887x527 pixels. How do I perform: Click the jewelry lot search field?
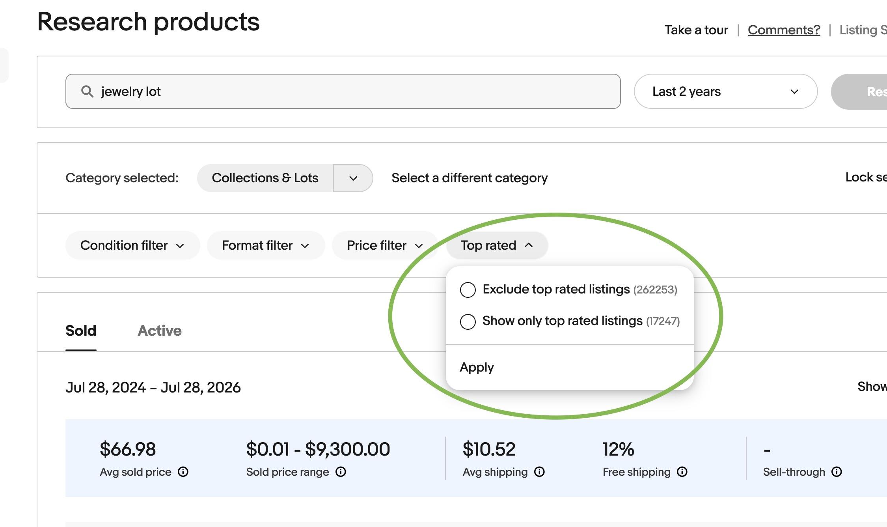pyautogui.click(x=343, y=92)
